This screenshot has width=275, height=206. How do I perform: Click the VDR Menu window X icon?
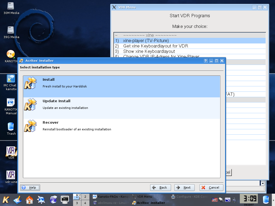click(114, 7)
